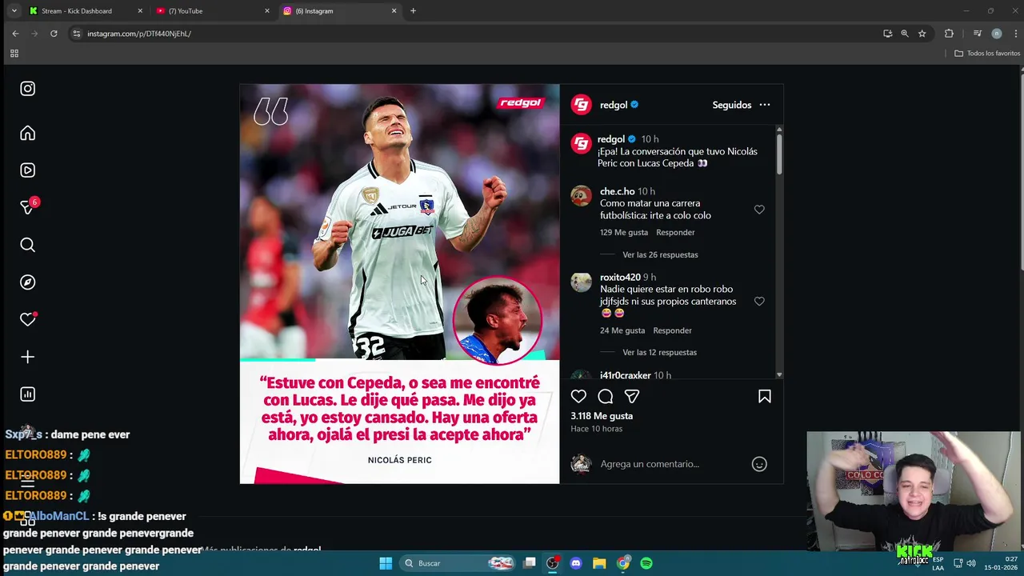Expand 'Ver las 26 respuestas' replies
1024x576 pixels.
660,254
